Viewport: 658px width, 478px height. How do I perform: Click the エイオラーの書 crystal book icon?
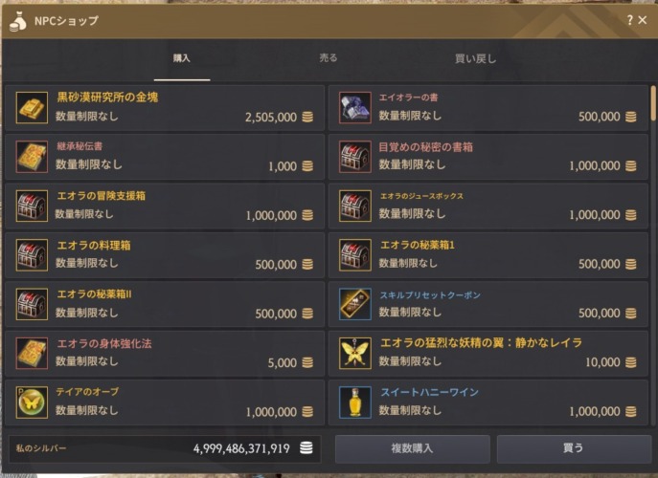[x=355, y=108]
